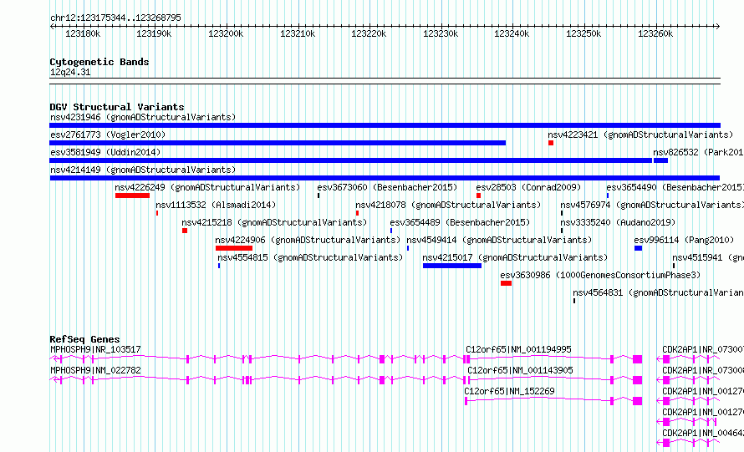Open the MPHOSPH9|NM_022782 transcript label
The image size is (744, 452).
[x=95, y=370]
